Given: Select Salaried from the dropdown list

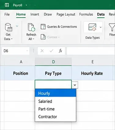Looking at the screenshot, I should pos(56,101).
